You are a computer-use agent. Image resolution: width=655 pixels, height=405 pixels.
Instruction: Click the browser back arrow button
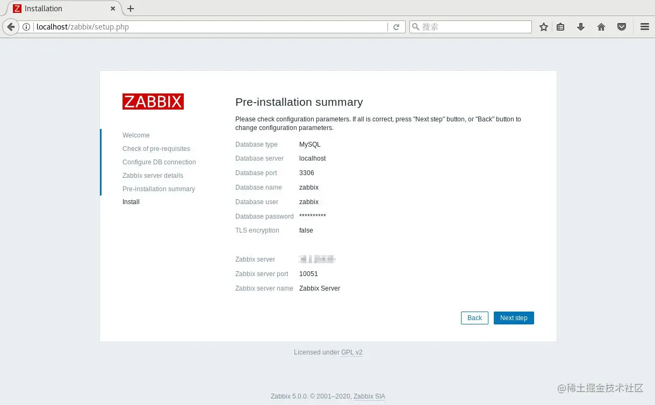[10, 27]
